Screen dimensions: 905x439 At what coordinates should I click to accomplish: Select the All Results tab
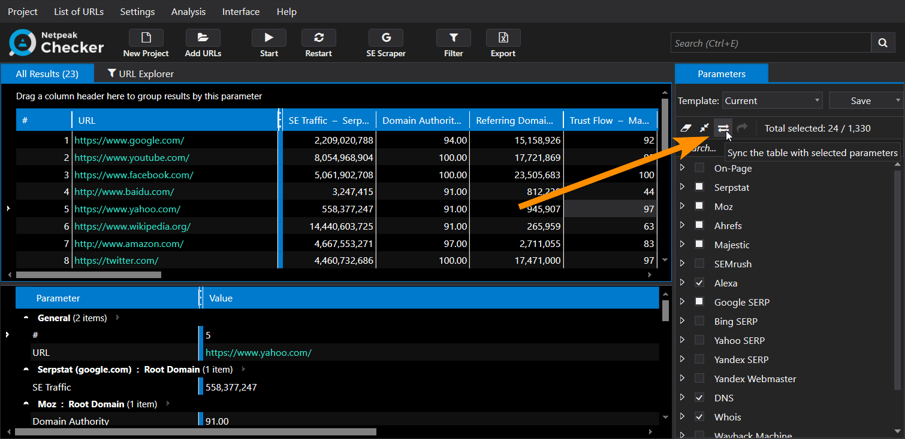[x=47, y=74]
